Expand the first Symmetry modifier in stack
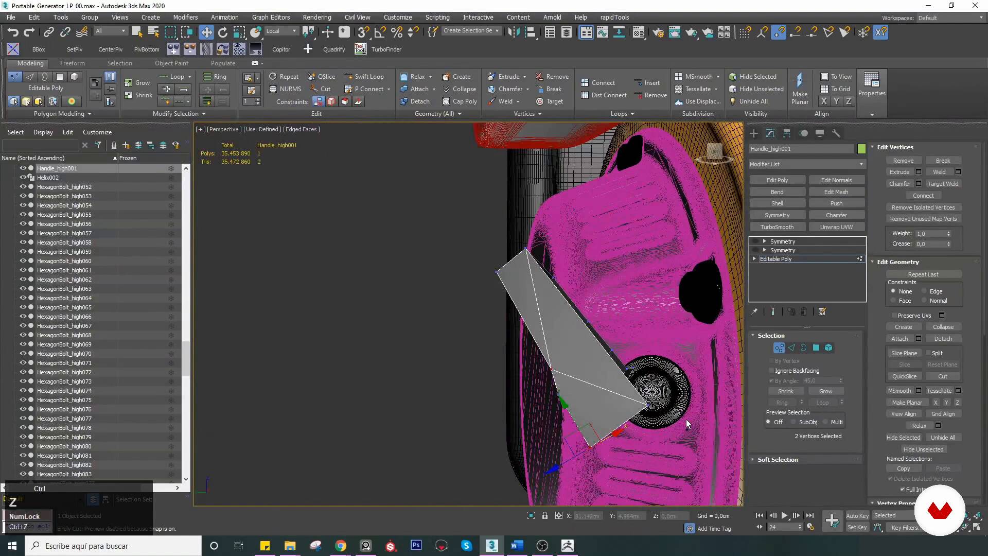 point(765,241)
